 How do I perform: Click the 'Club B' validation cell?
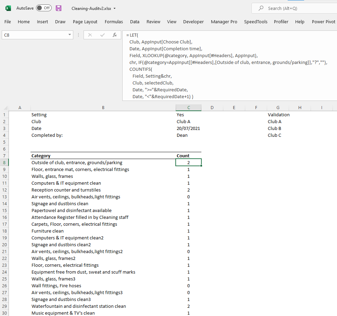[278, 128]
